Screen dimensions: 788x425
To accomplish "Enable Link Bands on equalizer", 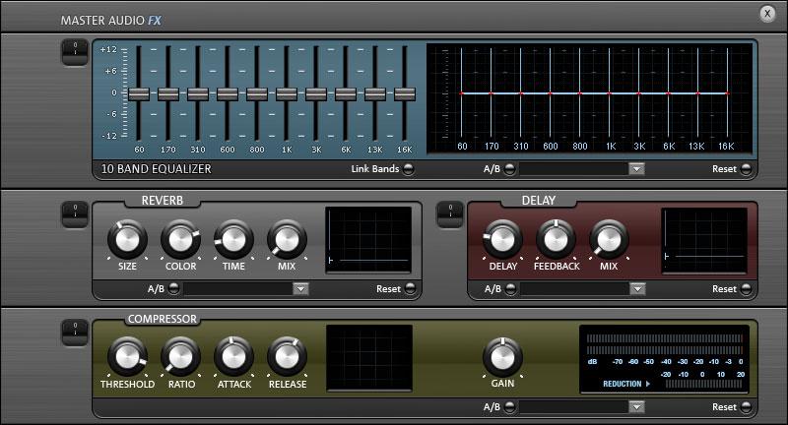I will [409, 169].
